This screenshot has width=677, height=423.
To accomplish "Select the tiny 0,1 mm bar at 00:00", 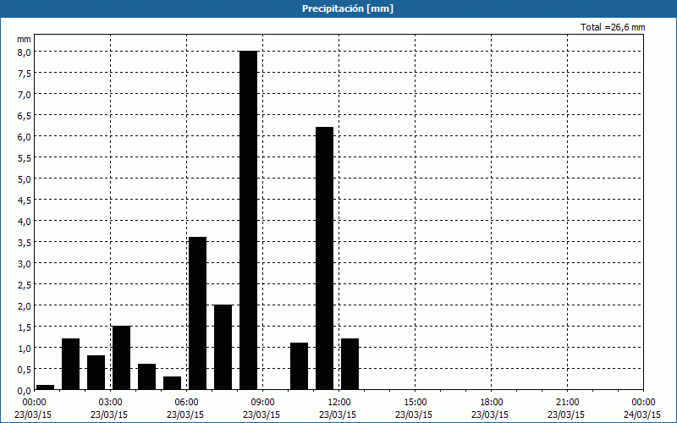I will click(x=46, y=387).
